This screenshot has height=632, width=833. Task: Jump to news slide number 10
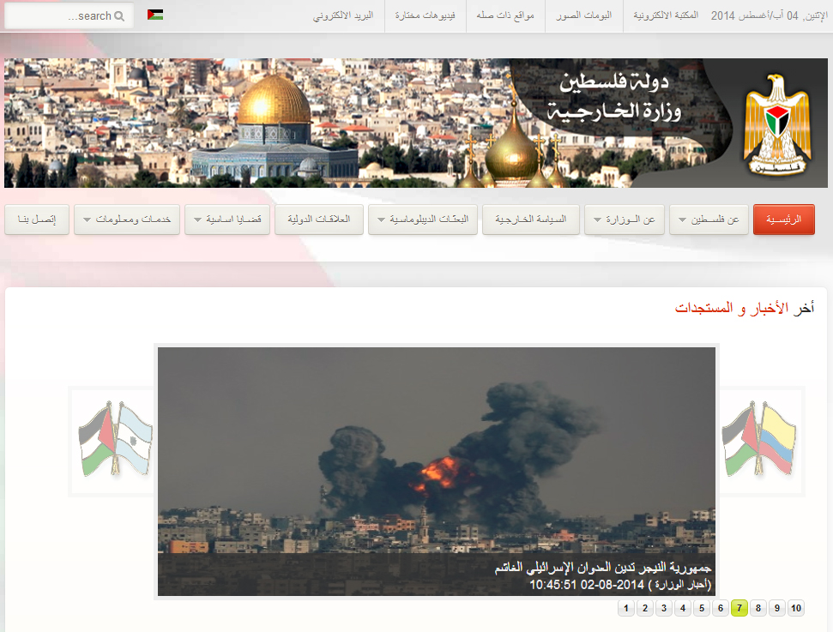[795, 608]
